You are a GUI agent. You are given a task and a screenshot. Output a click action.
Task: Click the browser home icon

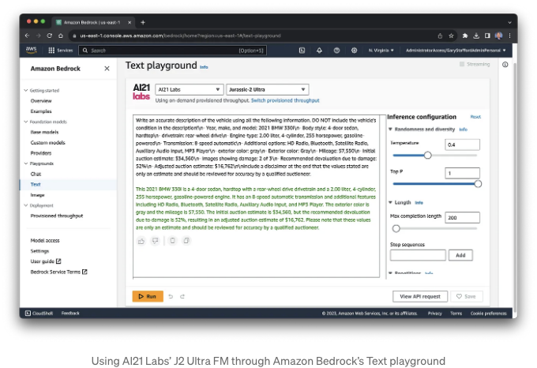click(x=61, y=36)
